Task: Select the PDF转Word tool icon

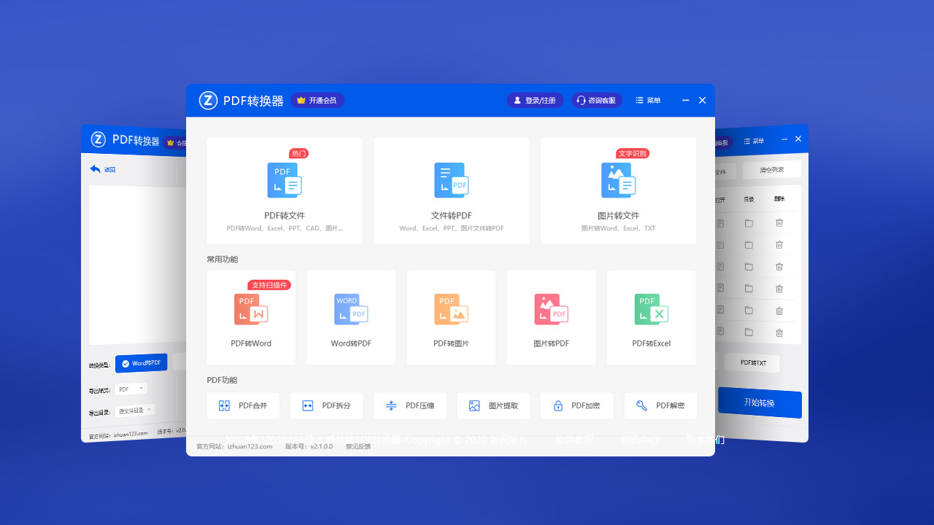Action: [250, 309]
